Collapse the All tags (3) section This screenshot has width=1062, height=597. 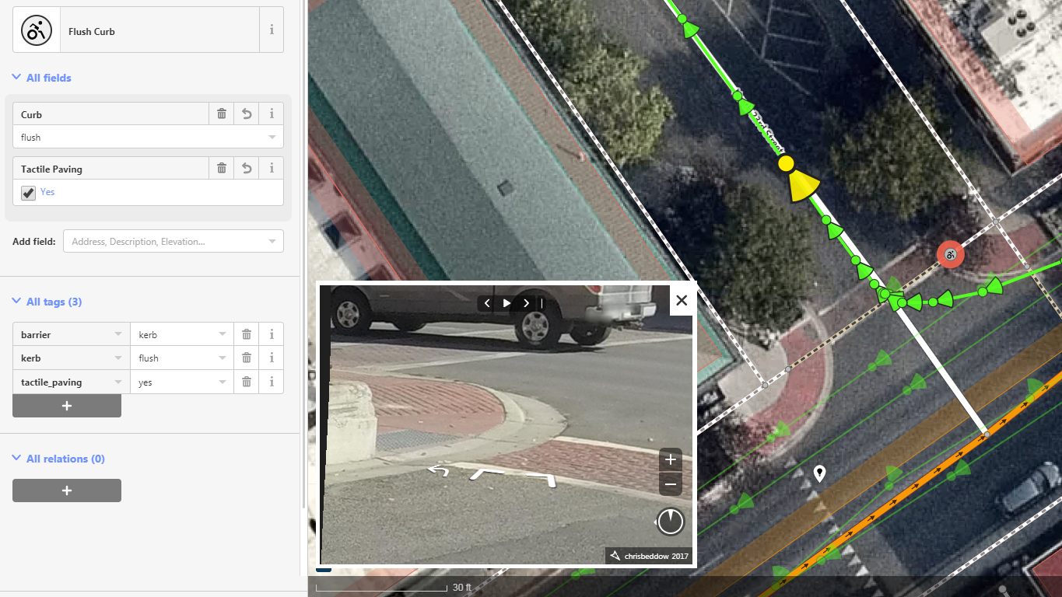pos(54,302)
